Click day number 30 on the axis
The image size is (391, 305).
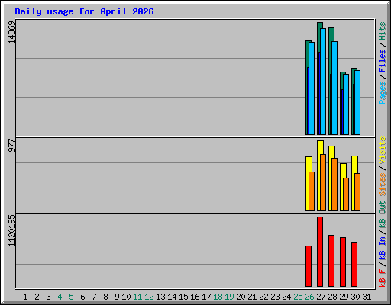click(x=355, y=297)
